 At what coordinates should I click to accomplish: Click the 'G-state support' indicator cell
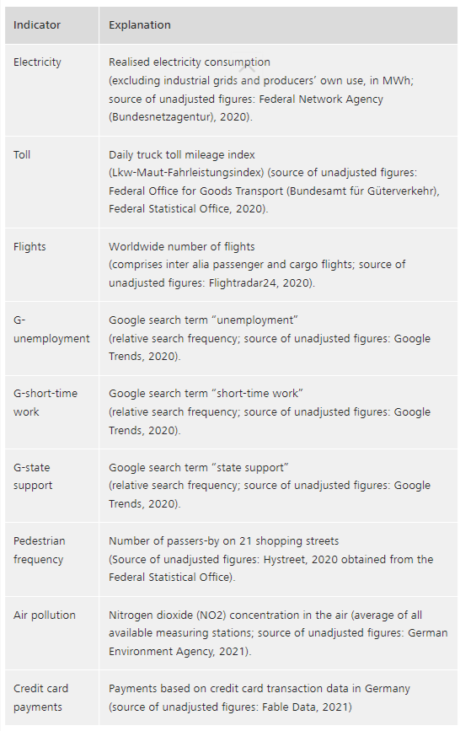click(x=51, y=486)
